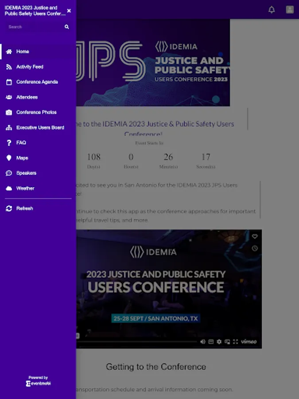Click the Maps pin icon
Viewport: 299px width, 399px height.
[9, 158]
